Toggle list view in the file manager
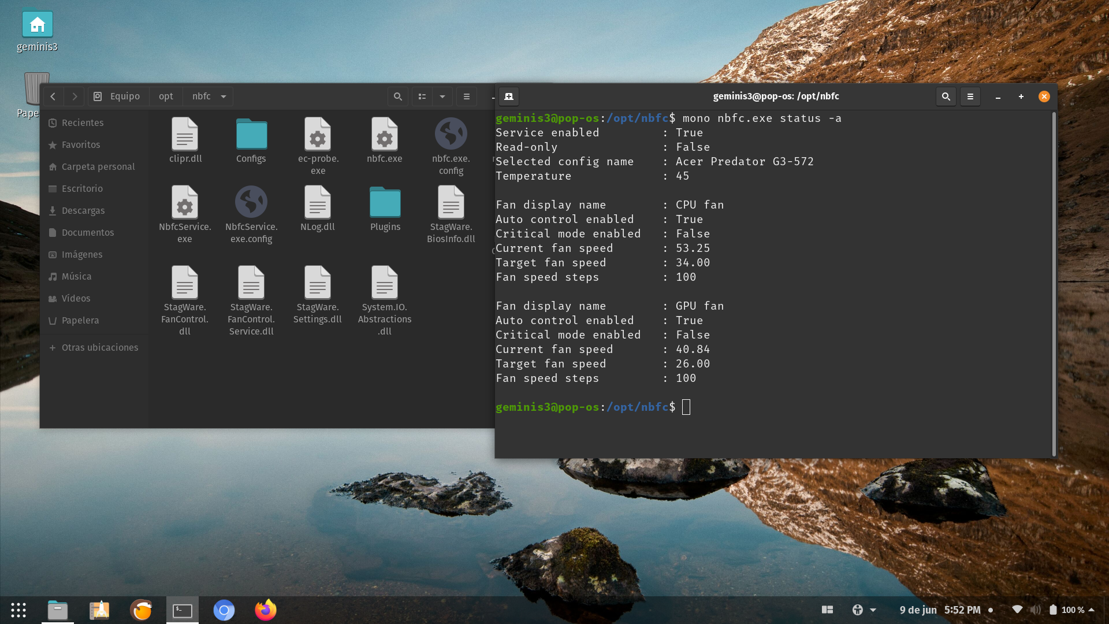The image size is (1109, 624). (x=422, y=96)
